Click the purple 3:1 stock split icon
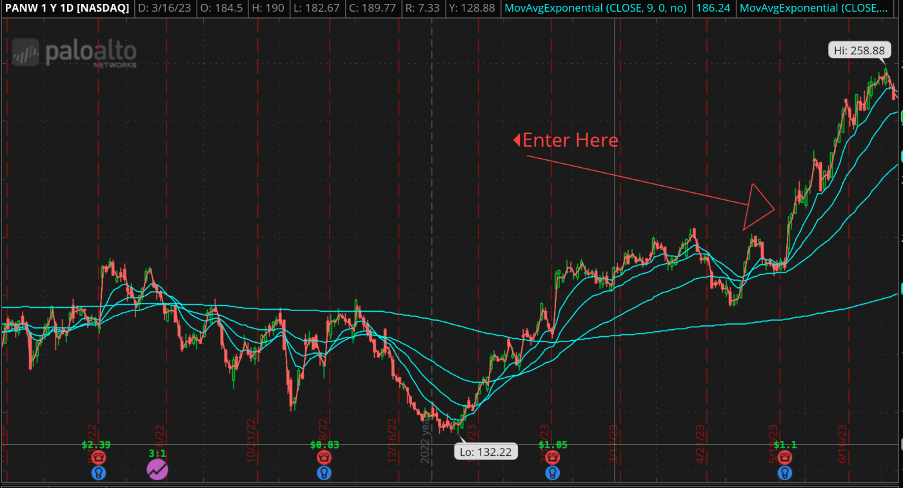Image resolution: width=903 pixels, height=488 pixels. coord(157,469)
